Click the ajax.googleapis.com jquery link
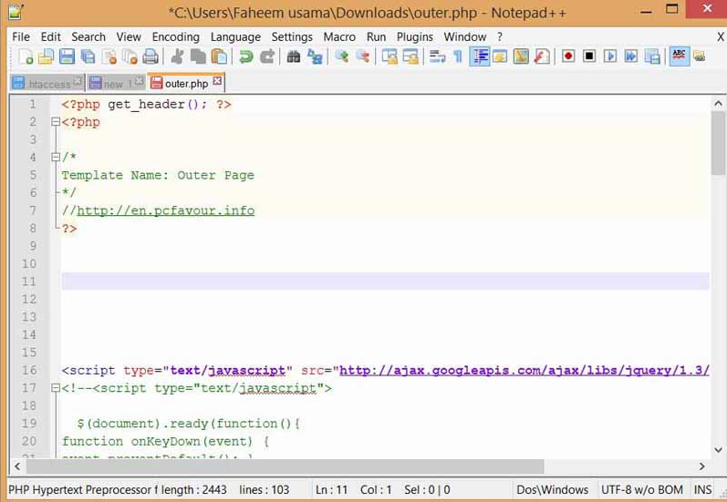This screenshot has height=502, width=727. [524, 371]
